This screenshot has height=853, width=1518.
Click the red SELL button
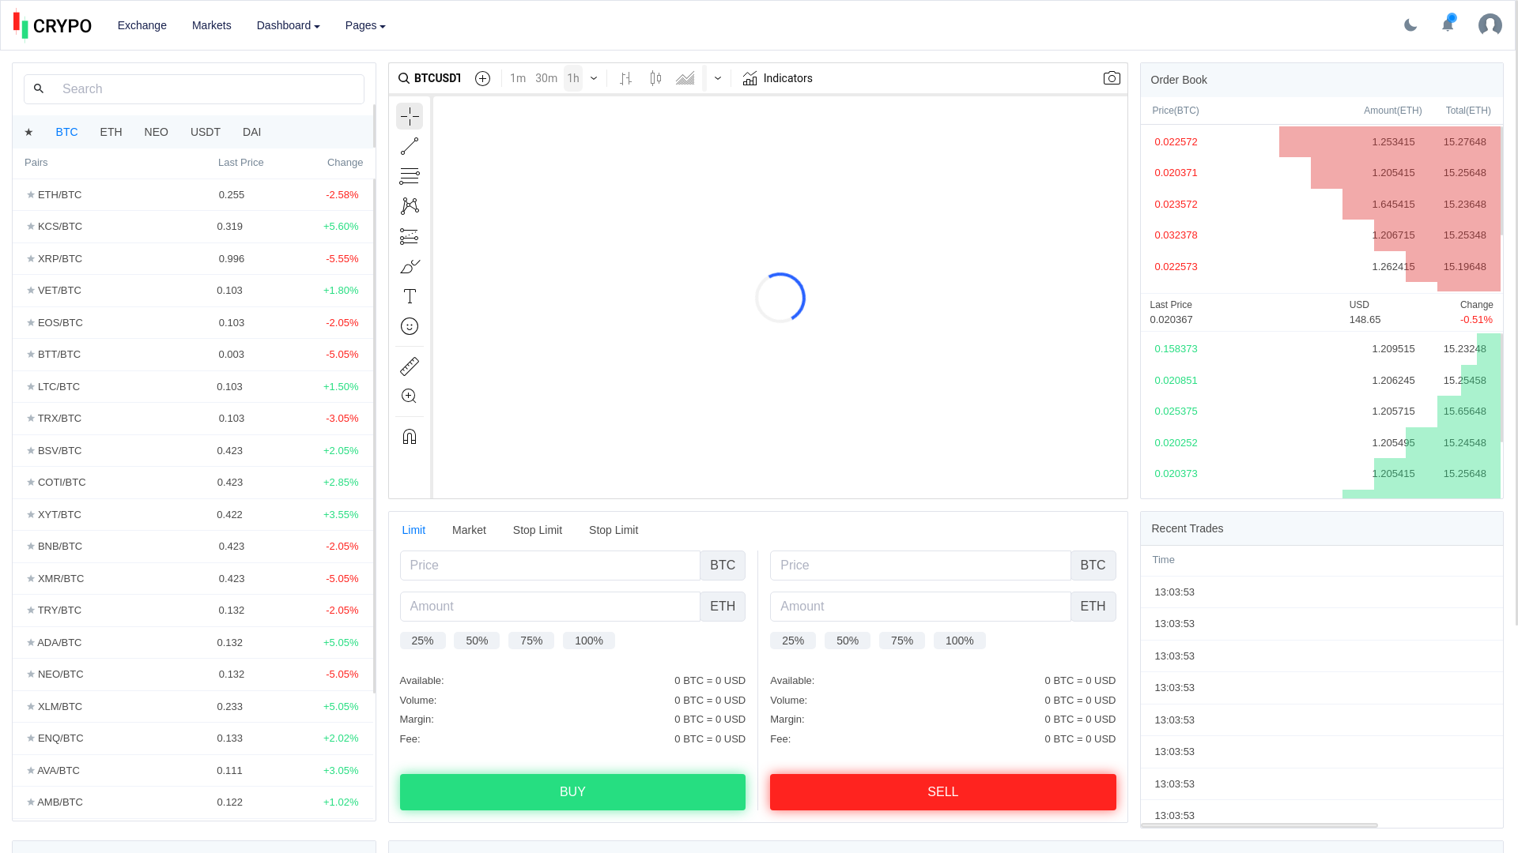[x=942, y=792]
